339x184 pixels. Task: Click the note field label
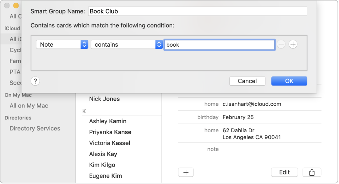coord(213,149)
